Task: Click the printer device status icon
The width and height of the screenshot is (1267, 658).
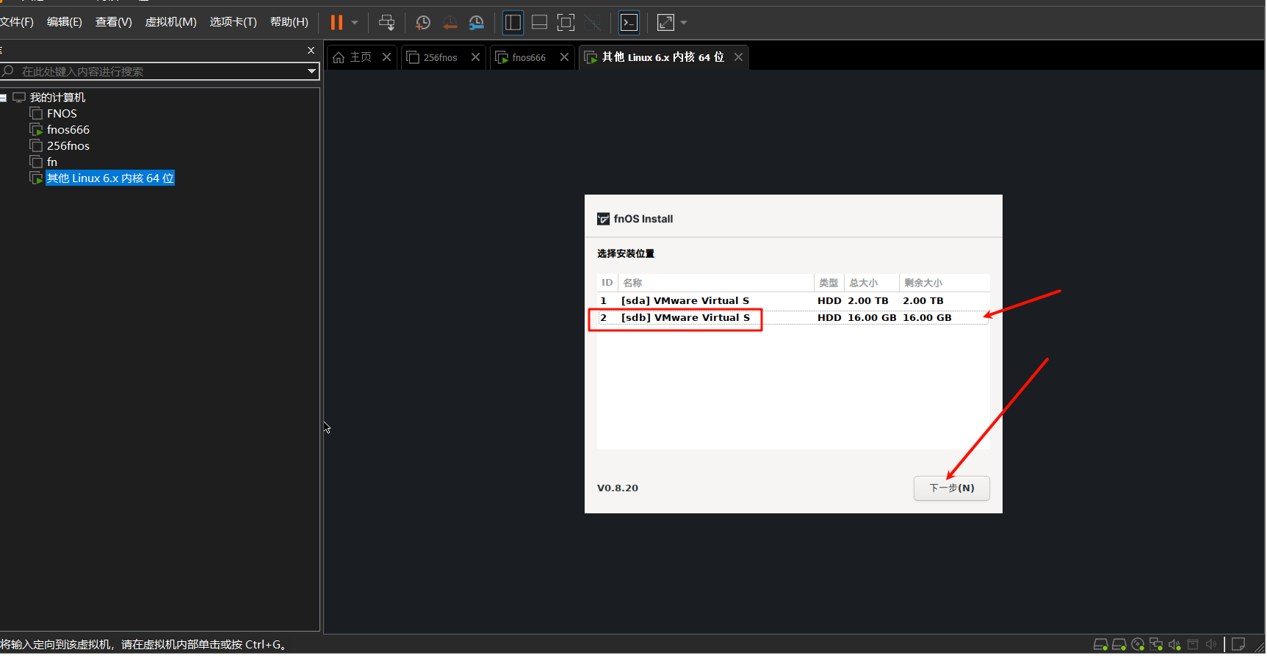Action: pos(1193,645)
